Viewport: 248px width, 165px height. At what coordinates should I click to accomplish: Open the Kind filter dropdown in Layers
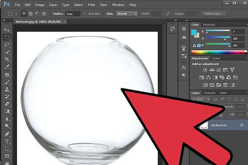click(202, 99)
